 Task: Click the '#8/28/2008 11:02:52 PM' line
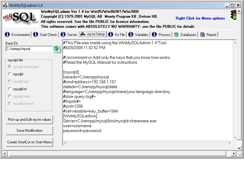(x=84, y=48)
